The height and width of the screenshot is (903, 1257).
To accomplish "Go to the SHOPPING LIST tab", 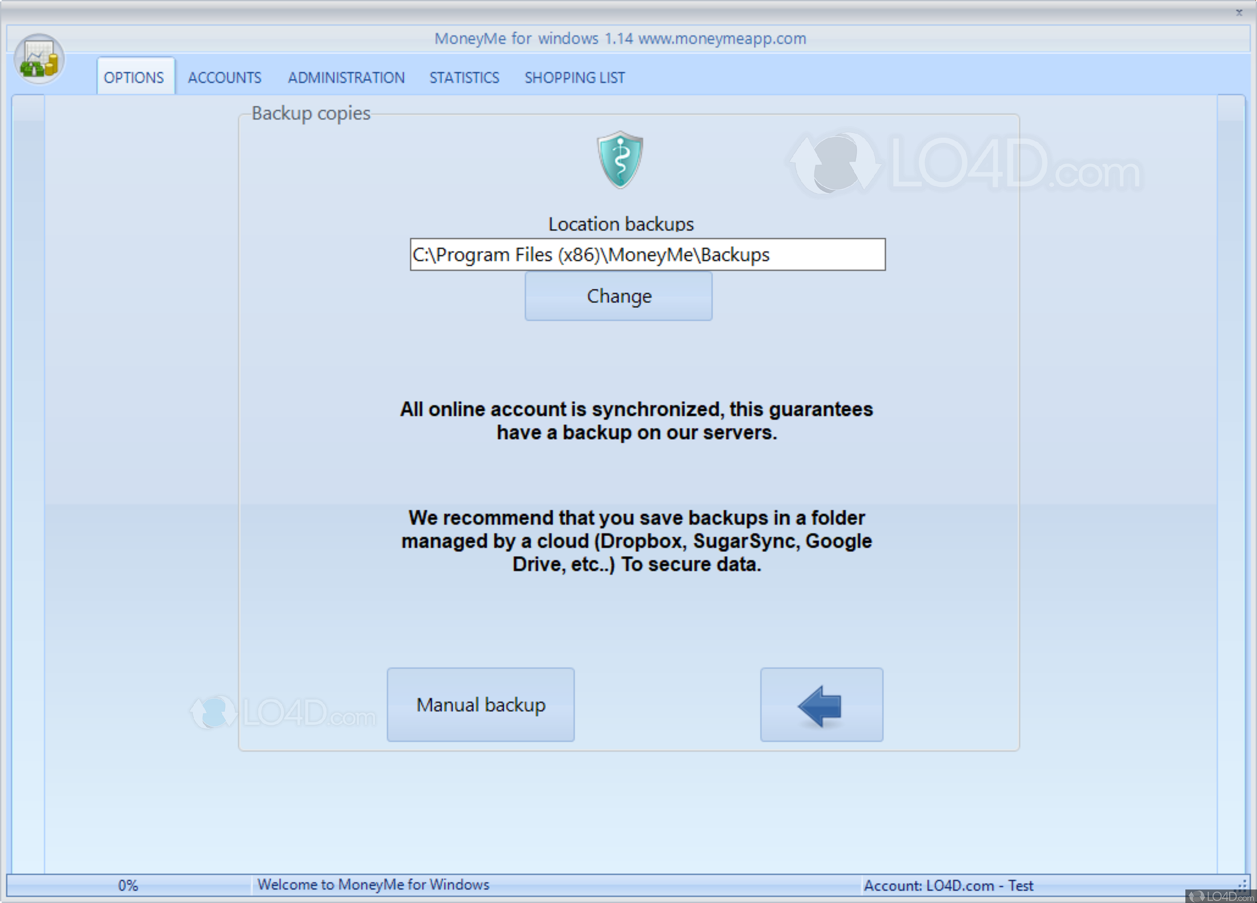I will [575, 77].
